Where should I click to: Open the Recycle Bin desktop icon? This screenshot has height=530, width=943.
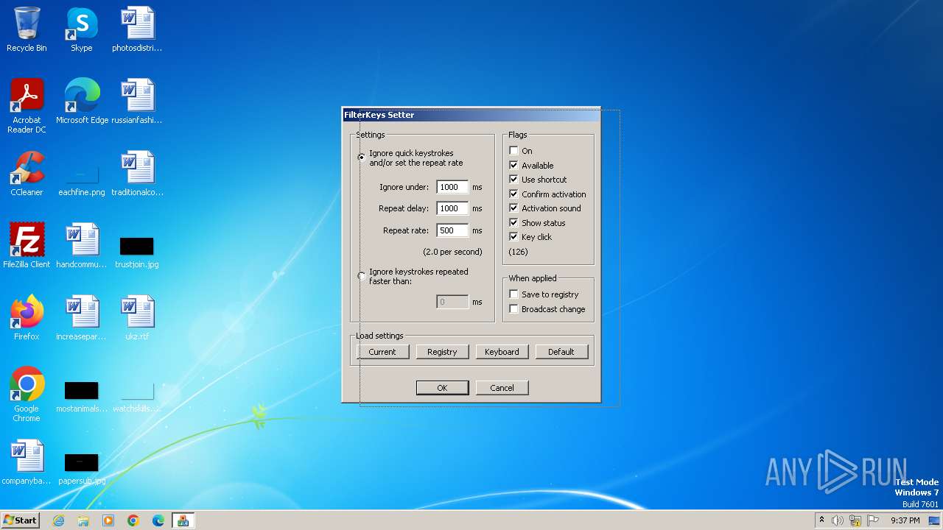(27, 29)
